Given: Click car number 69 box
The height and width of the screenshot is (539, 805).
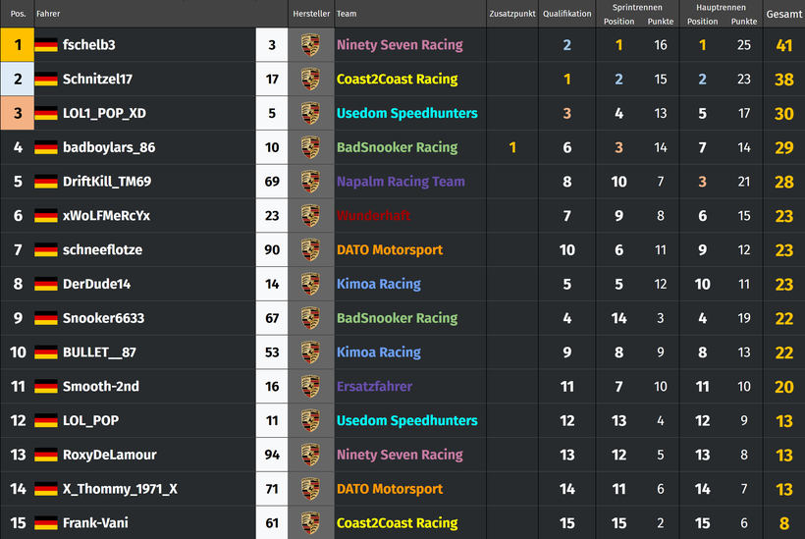Looking at the screenshot, I should (x=272, y=182).
